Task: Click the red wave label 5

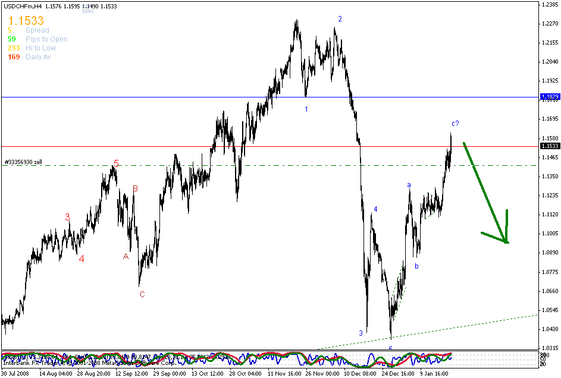Action: point(116,163)
